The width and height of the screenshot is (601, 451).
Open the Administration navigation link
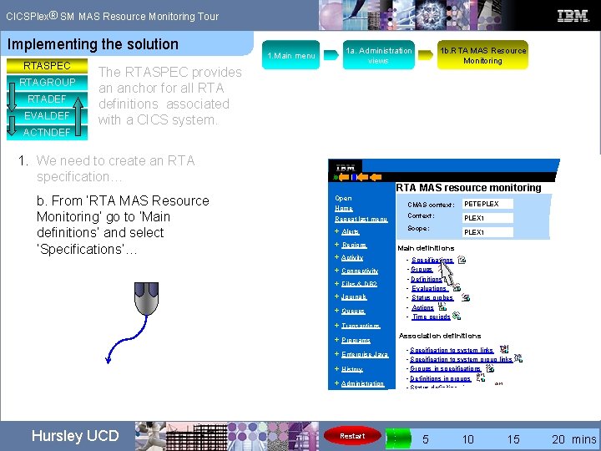pos(362,383)
